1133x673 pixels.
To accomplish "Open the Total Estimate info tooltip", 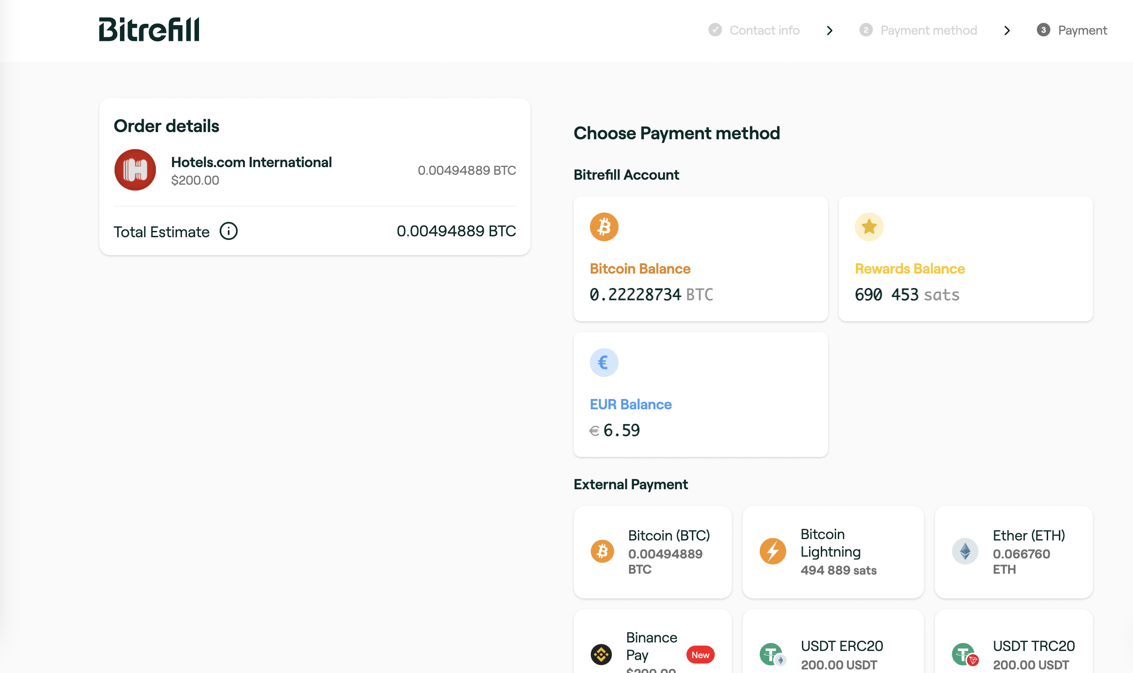I will coord(229,231).
